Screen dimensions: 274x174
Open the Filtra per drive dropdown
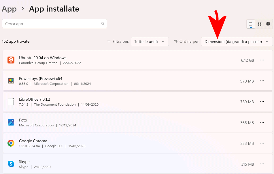click(x=150, y=42)
